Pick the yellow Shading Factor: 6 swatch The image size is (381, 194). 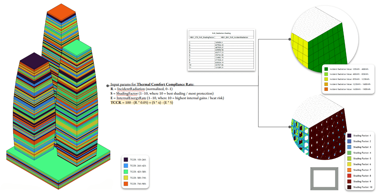pos(349,164)
